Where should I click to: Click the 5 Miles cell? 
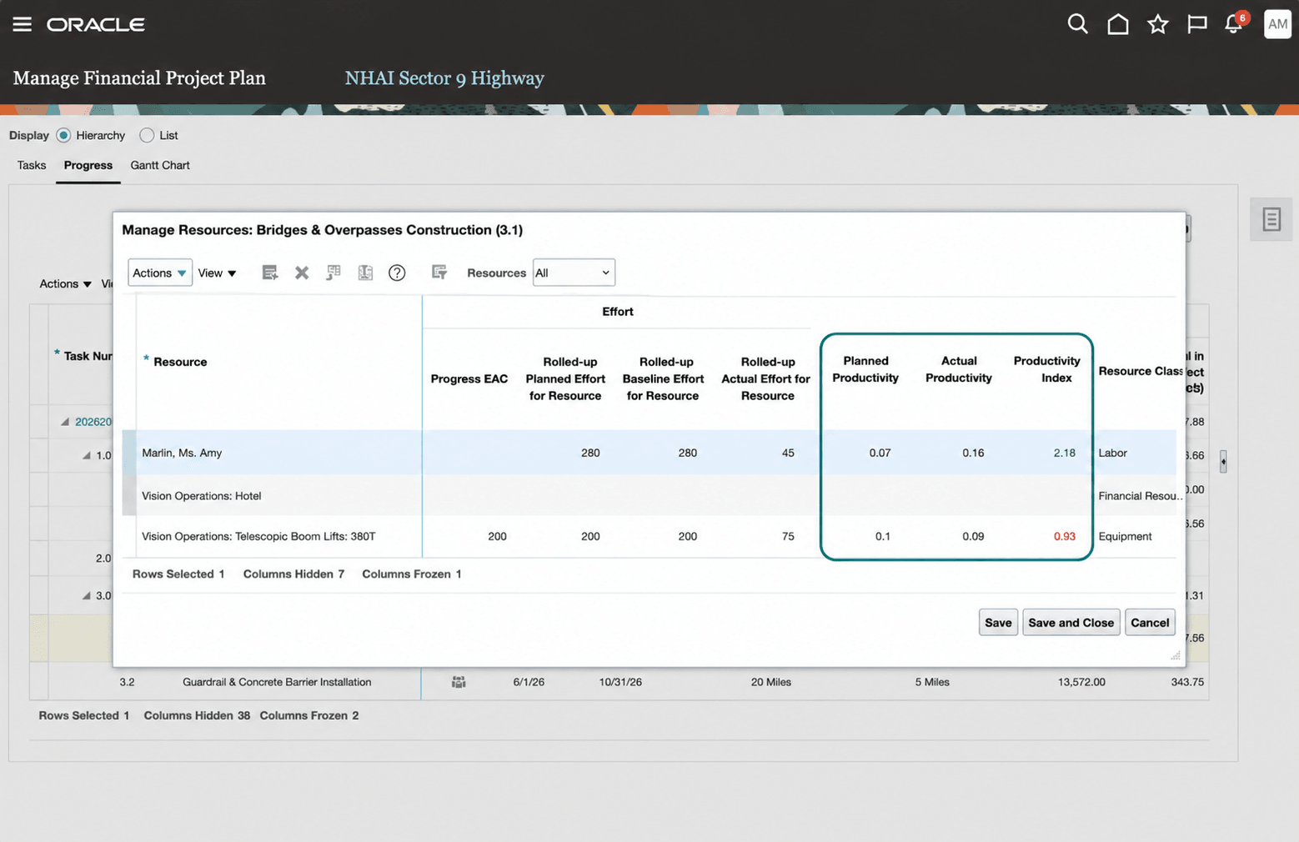pos(932,682)
